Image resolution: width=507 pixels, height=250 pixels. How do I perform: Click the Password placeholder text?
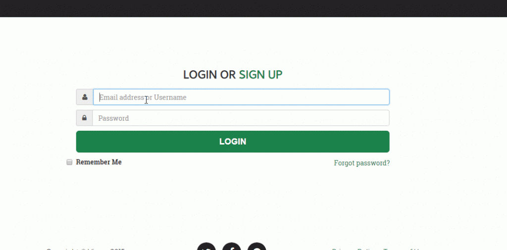(x=113, y=118)
